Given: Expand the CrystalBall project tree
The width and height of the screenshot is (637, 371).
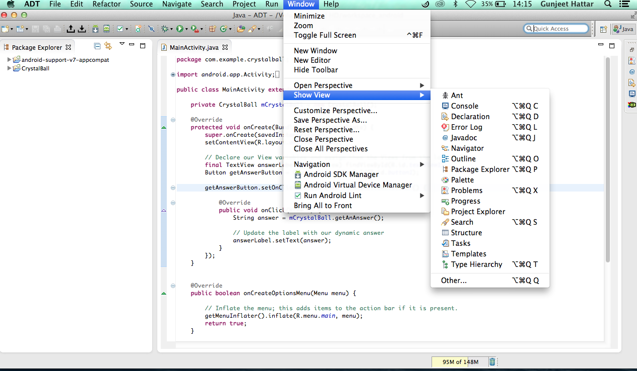Looking at the screenshot, I should pyautogui.click(x=10, y=68).
